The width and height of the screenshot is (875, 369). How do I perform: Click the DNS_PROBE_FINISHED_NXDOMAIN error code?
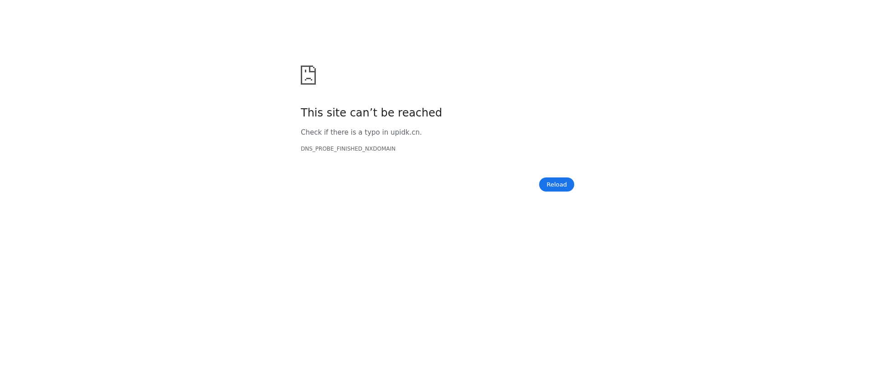point(348,149)
